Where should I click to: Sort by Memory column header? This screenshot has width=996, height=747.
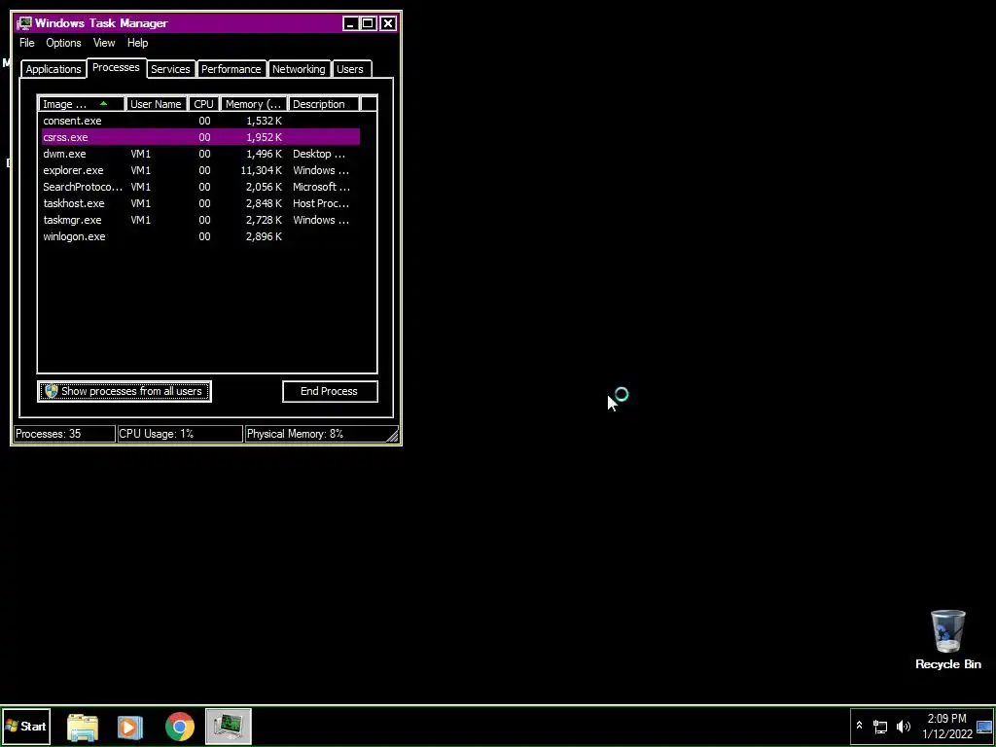[x=254, y=104]
